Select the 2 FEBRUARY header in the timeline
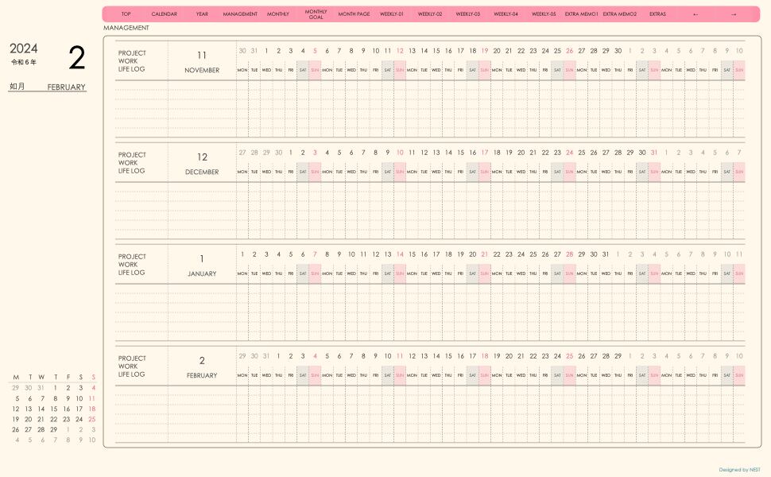 point(202,366)
